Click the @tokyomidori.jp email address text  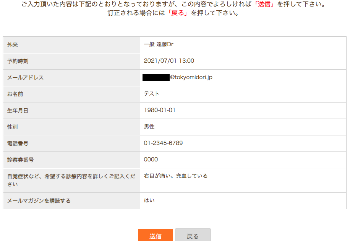tap(191, 77)
